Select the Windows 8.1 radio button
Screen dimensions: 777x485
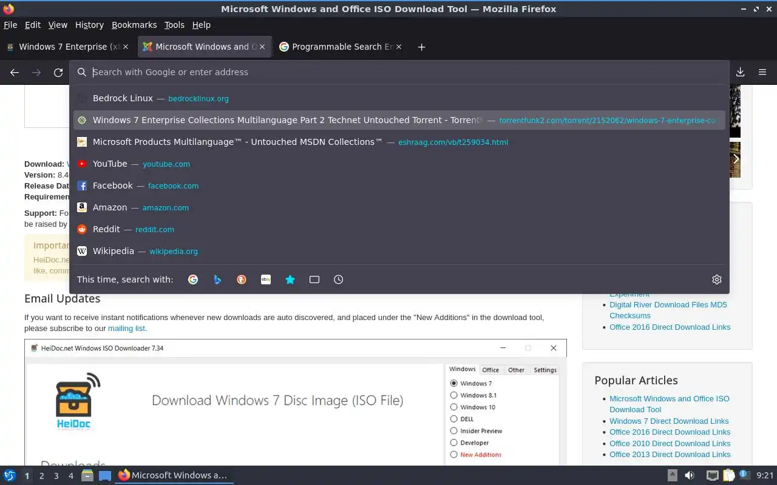[453, 395]
